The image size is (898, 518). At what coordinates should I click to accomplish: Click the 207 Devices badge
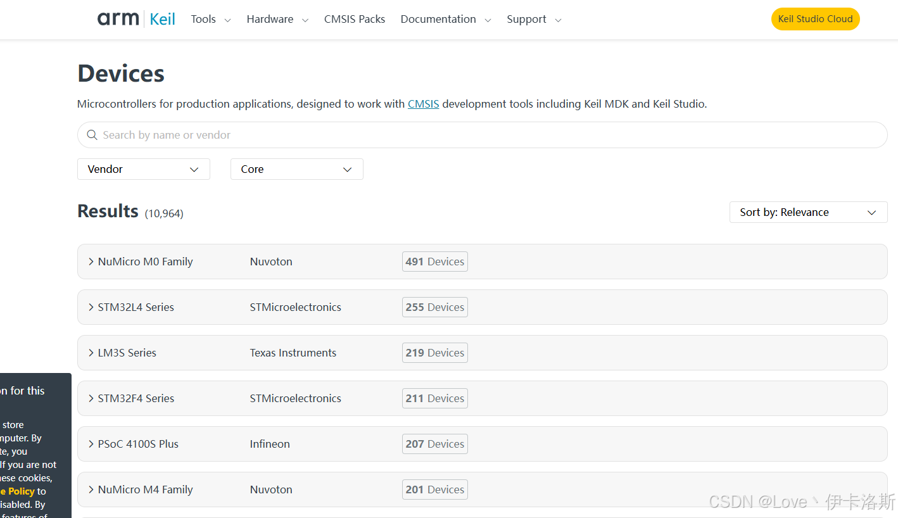pyautogui.click(x=435, y=444)
